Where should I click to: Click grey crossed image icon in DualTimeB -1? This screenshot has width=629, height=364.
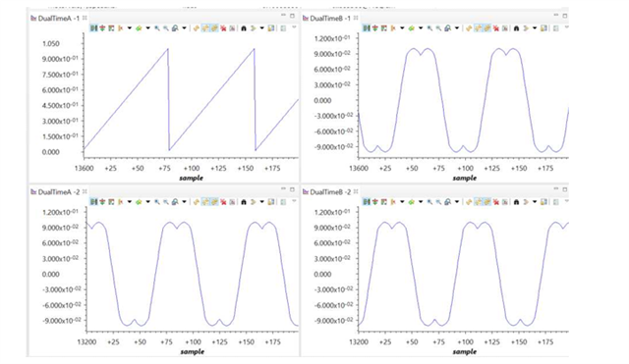tap(504, 28)
